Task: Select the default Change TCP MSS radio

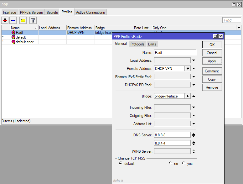Action: 121,163
